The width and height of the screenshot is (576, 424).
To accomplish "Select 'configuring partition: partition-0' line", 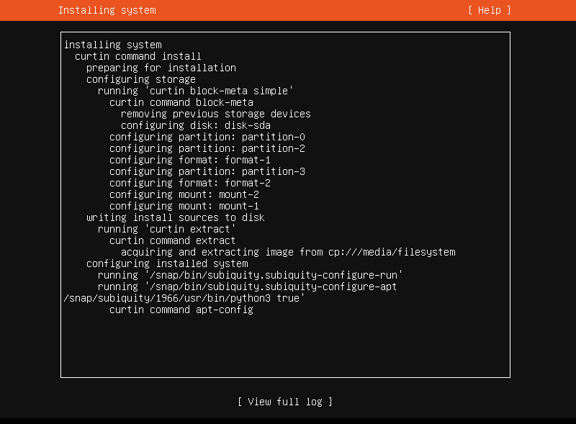I will coord(207,137).
